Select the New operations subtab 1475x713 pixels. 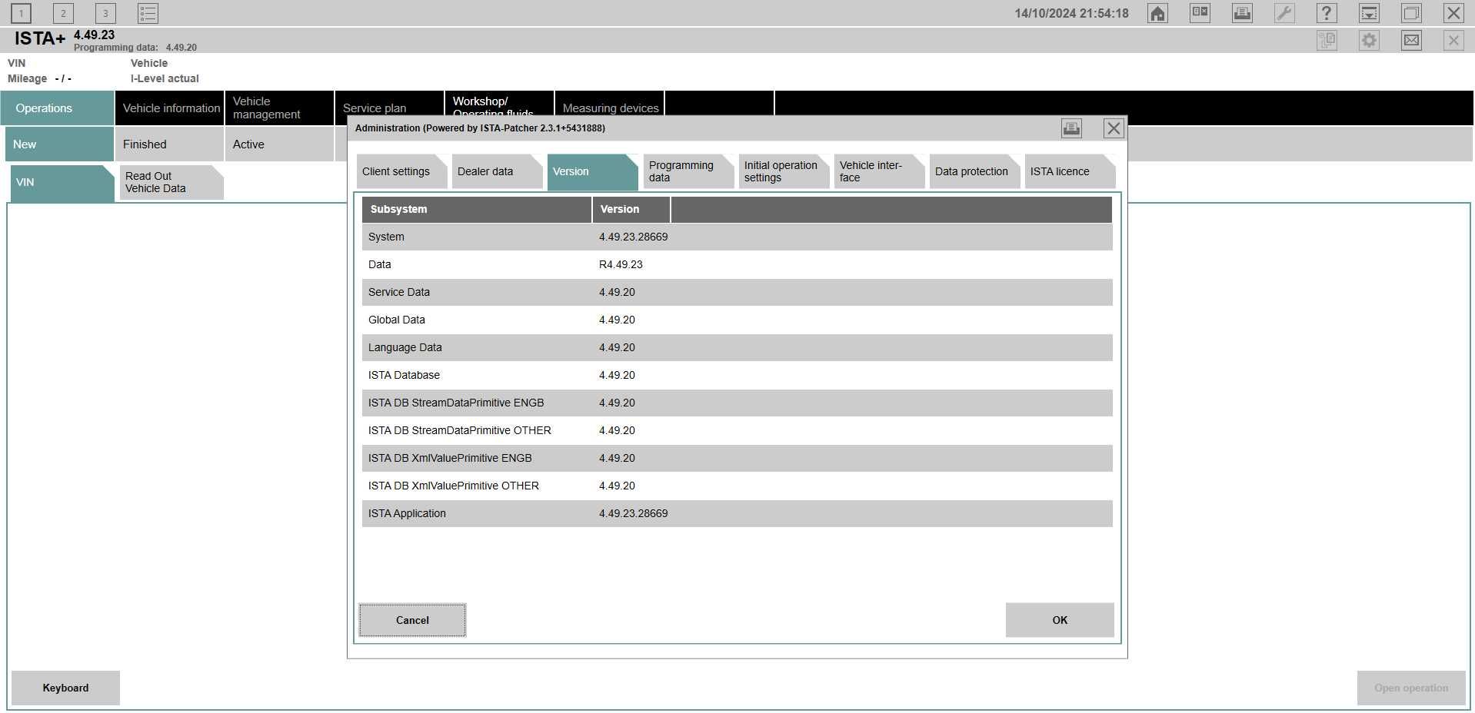pyautogui.click(x=59, y=144)
